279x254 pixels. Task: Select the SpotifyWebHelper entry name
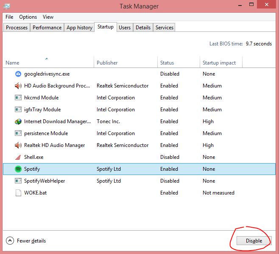point(45,181)
